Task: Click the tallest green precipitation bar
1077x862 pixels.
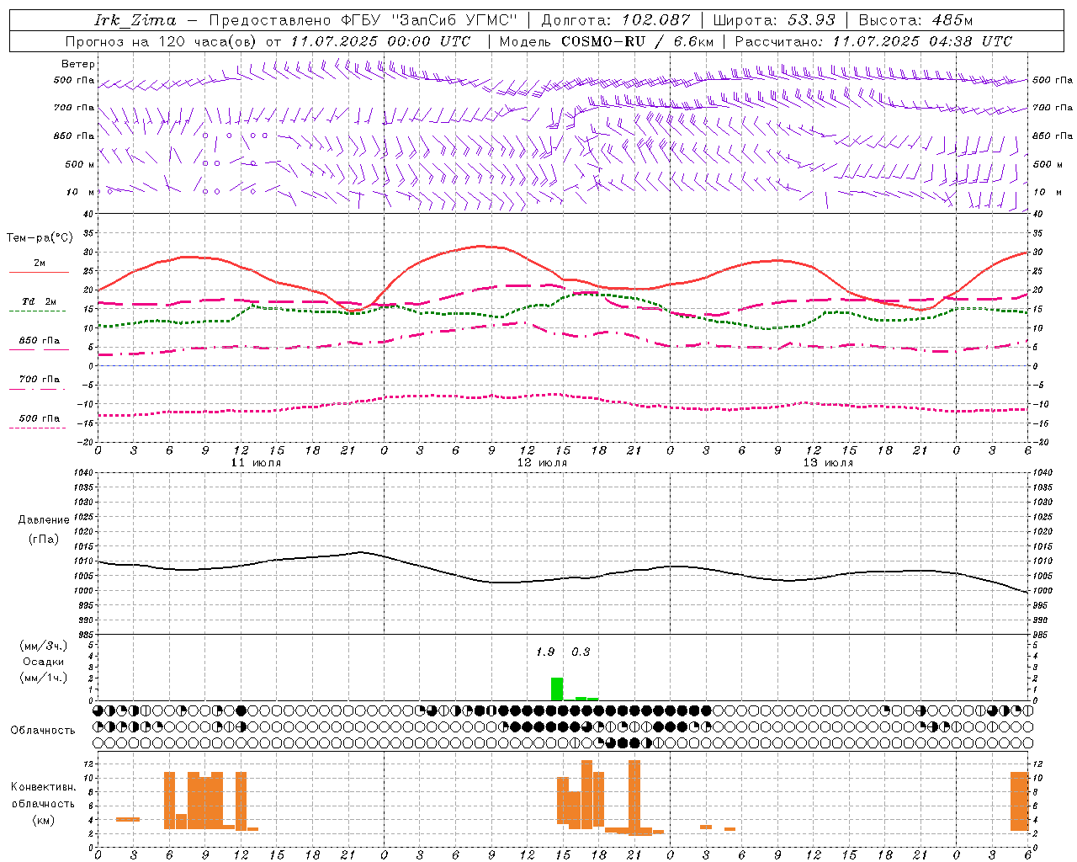Action: (x=557, y=689)
